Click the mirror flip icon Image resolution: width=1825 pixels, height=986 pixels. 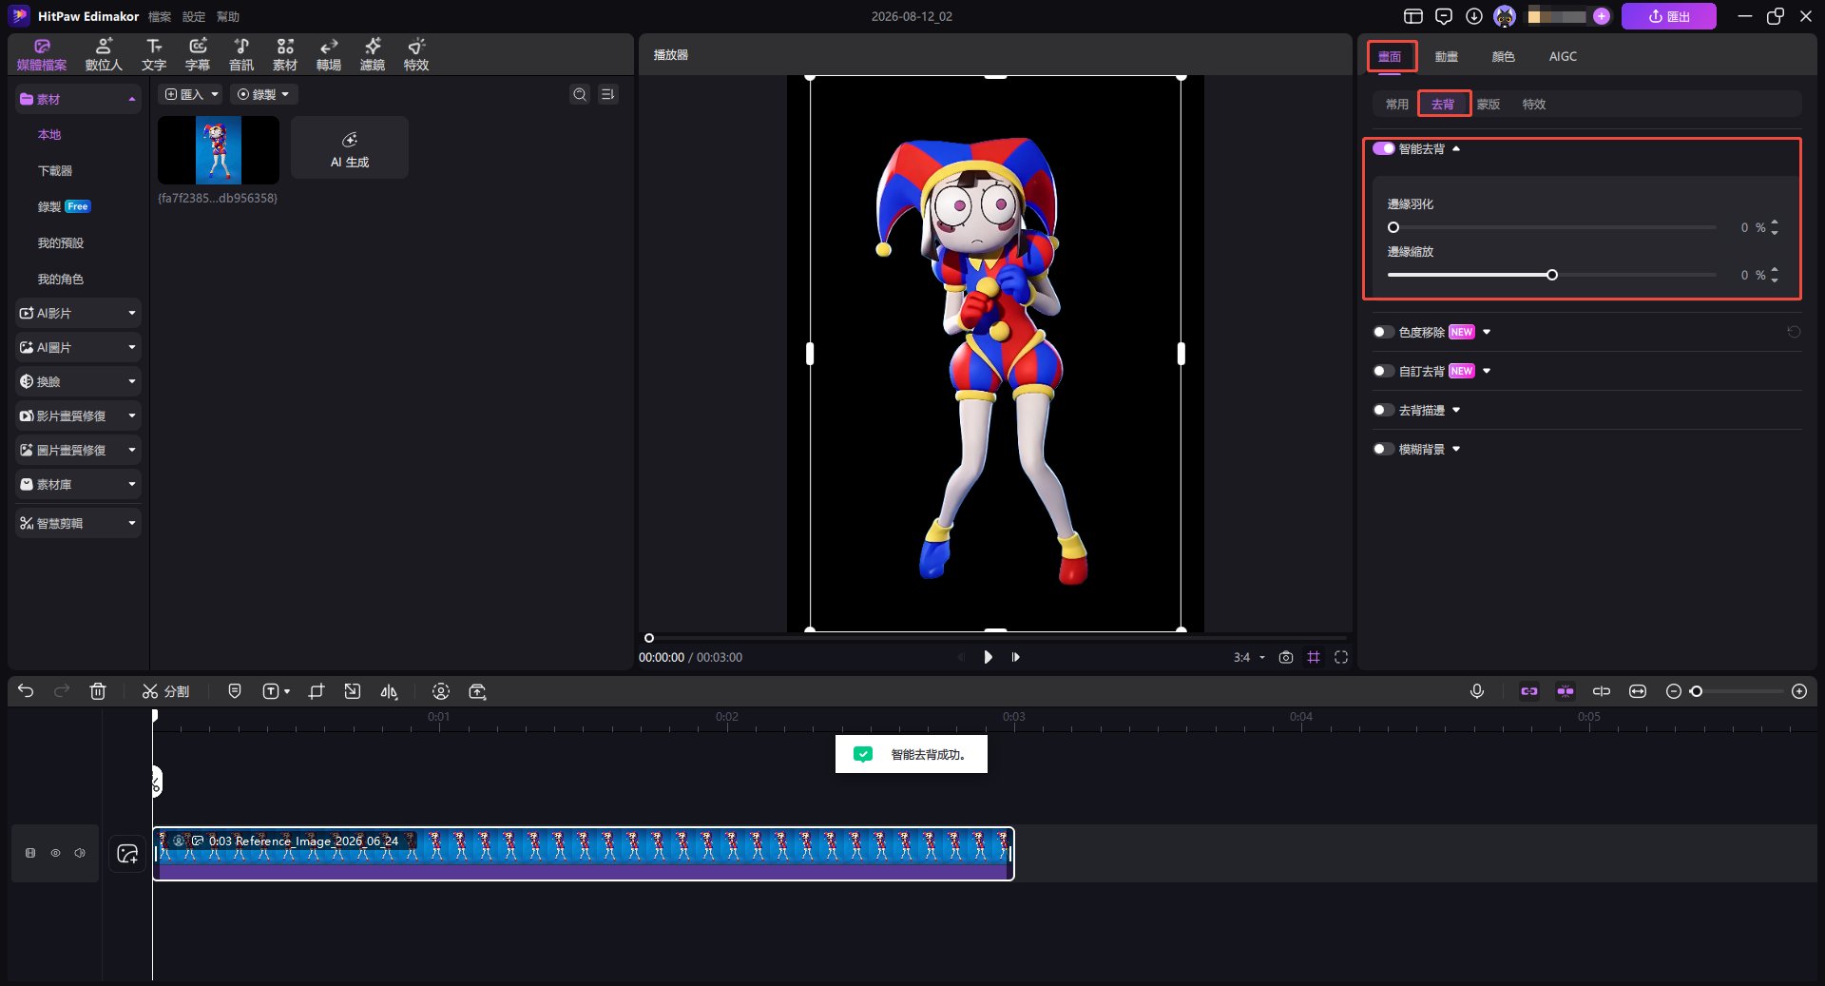coord(389,691)
